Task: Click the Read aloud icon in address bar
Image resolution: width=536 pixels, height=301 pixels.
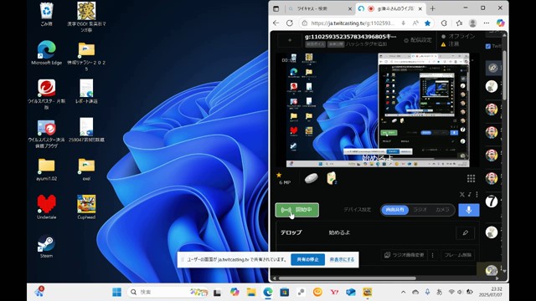Action: [x=415, y=23]
